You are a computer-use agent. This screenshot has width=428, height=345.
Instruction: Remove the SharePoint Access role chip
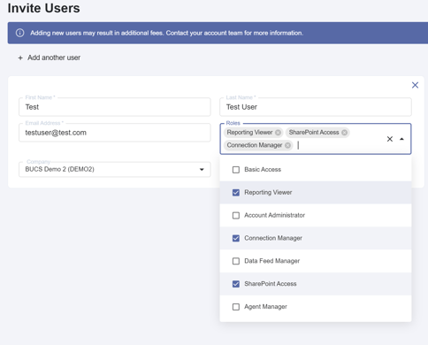(344, 133)
